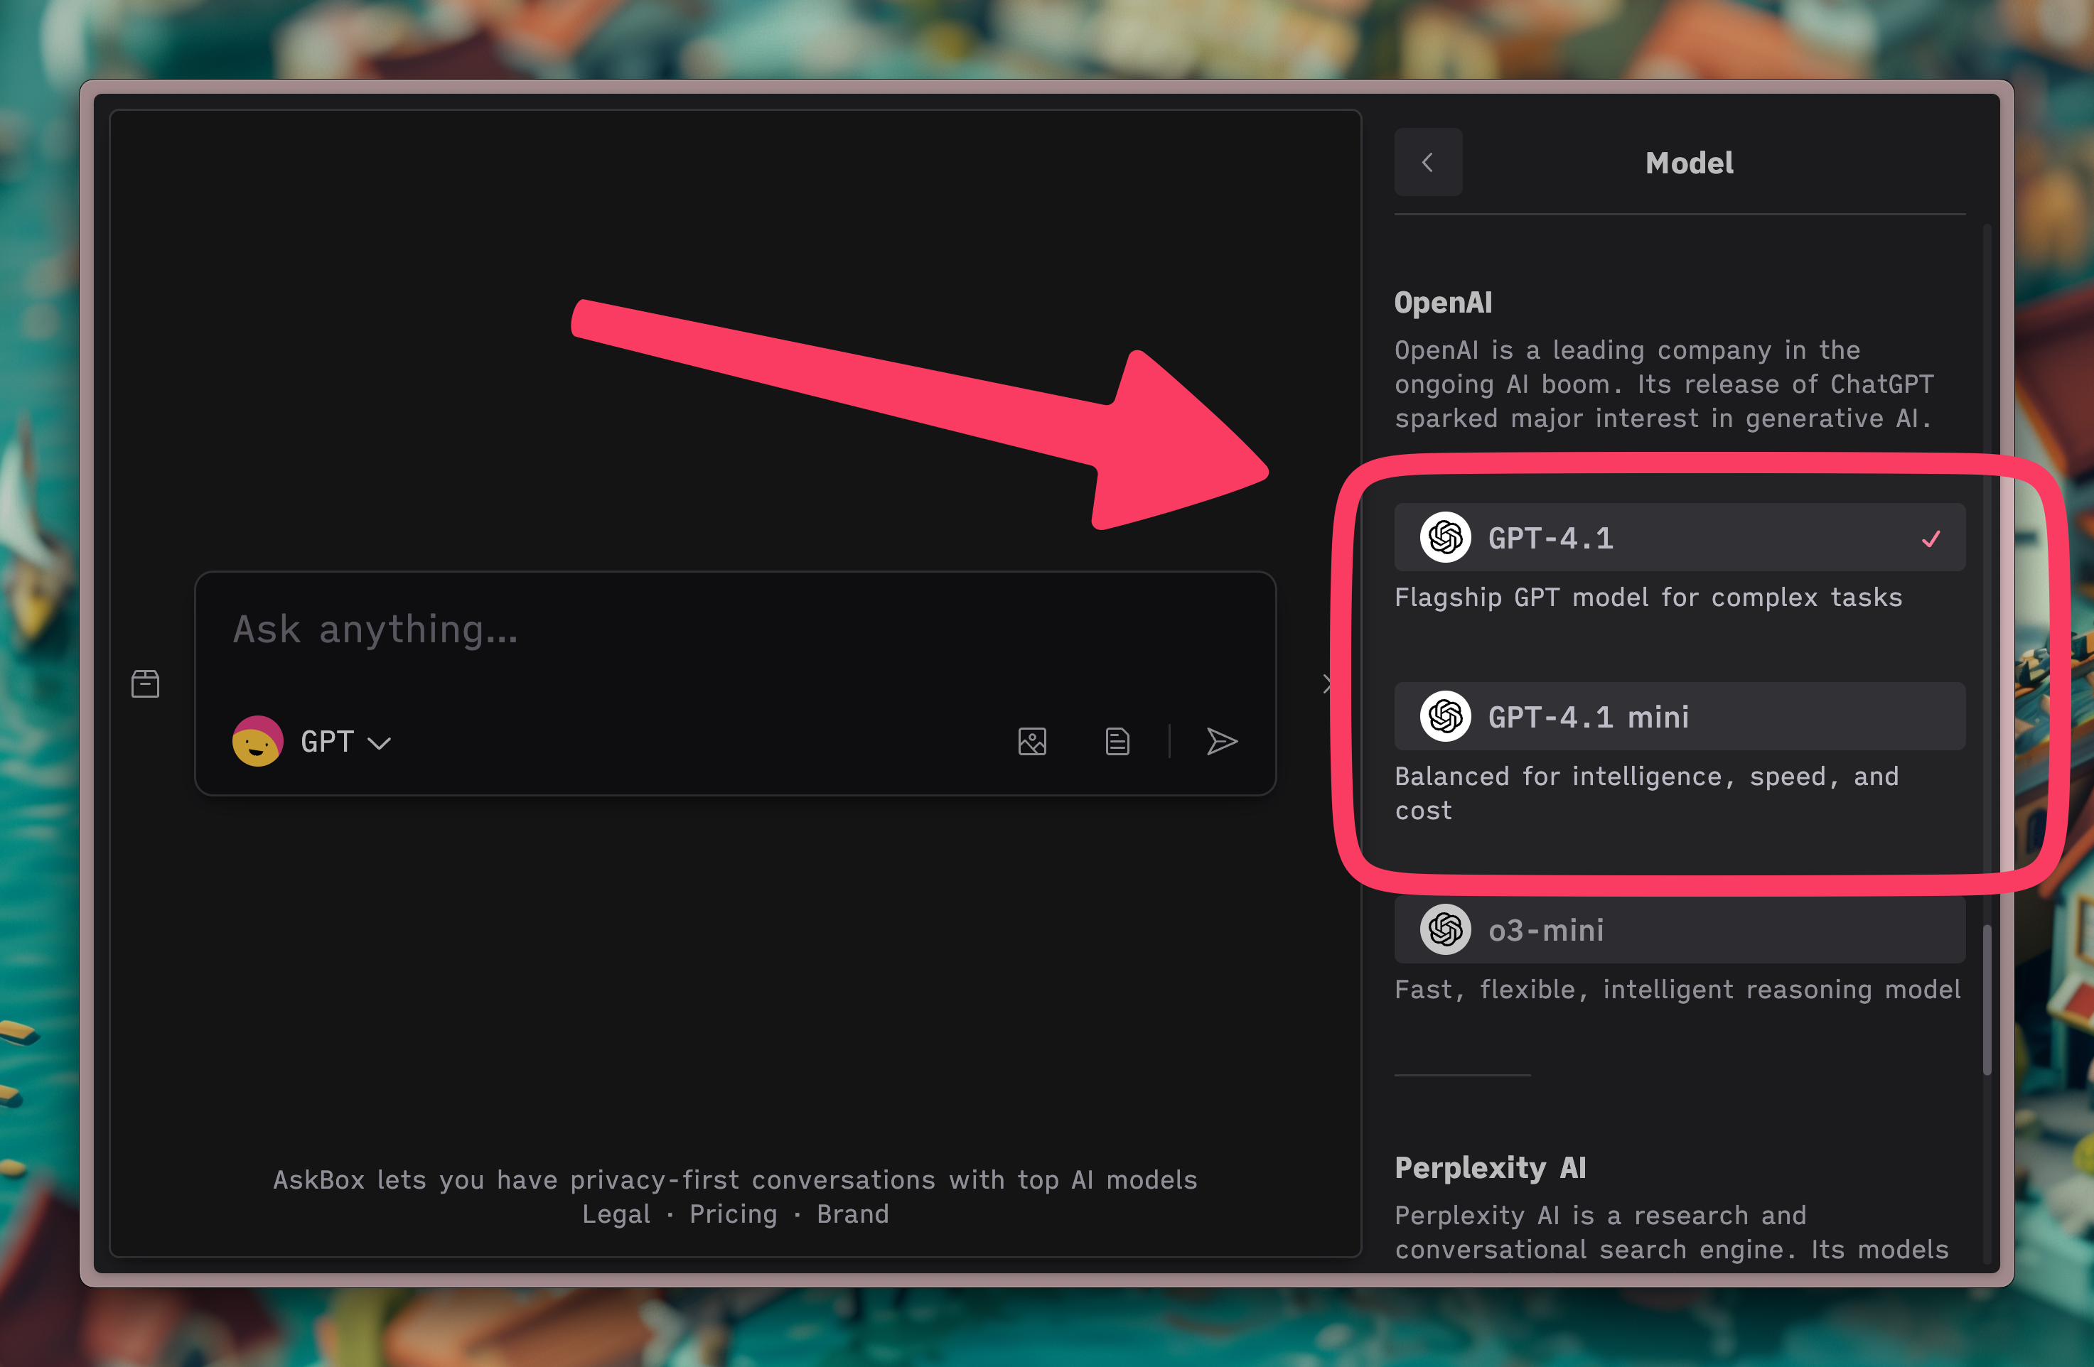
Task: Click the OpenAI section heading
Action: tap(1443, 303)
